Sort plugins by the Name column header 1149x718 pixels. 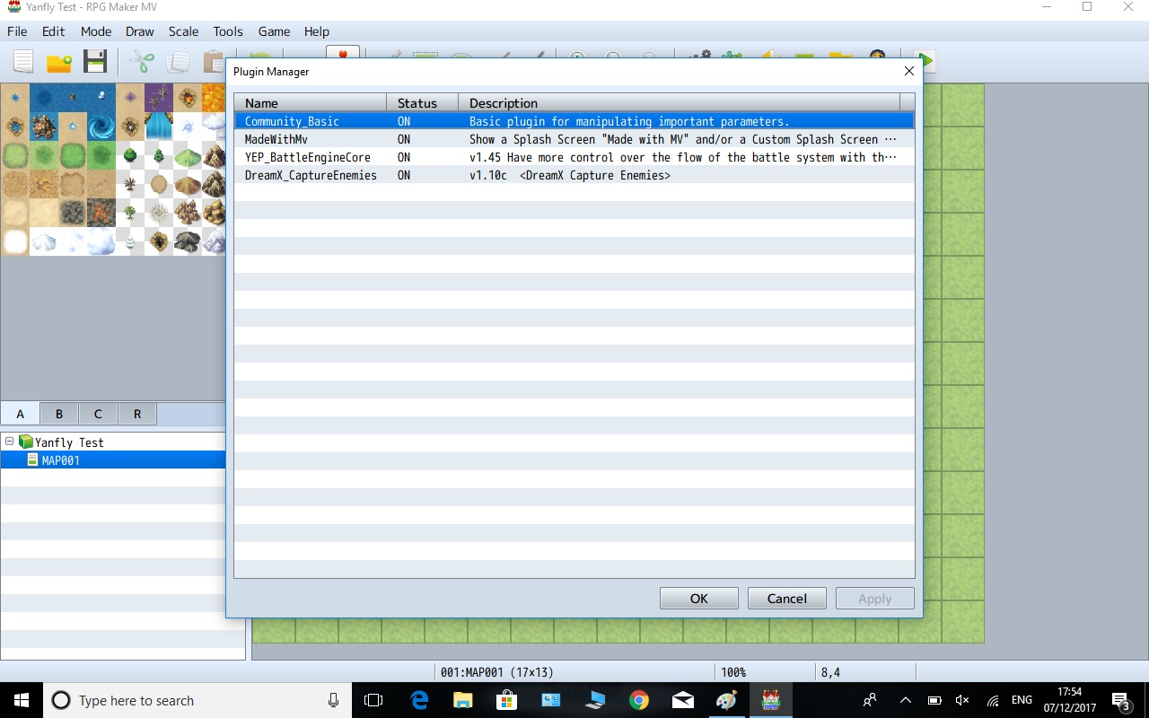[311, 103]
